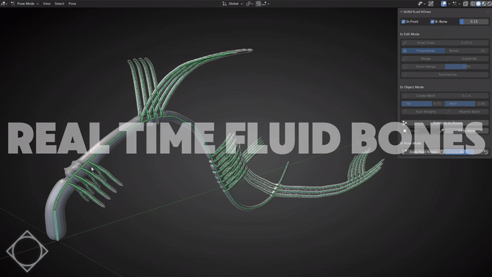Click the Instance on Bones button
This screenshot has width=492, height=277.
(x=445, y=122)
